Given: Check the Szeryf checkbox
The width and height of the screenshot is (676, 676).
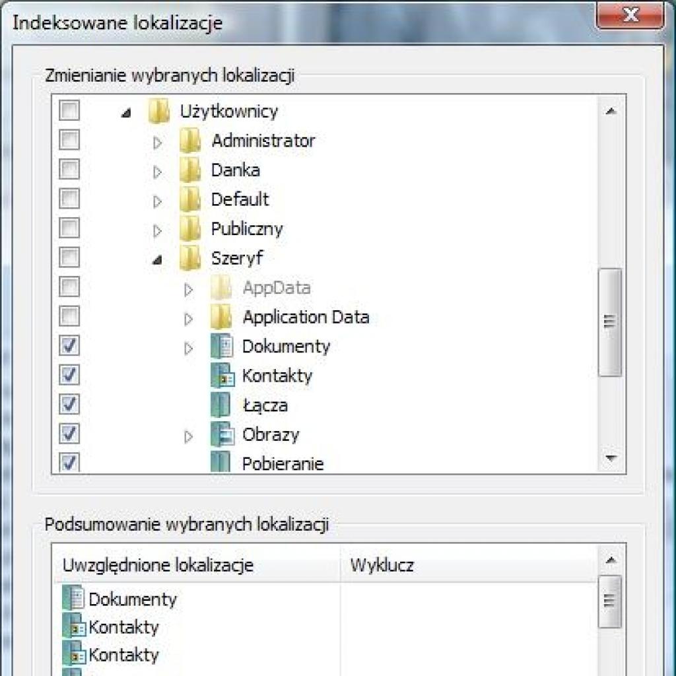Looking at the screenshot, I should tap(69, 257).
